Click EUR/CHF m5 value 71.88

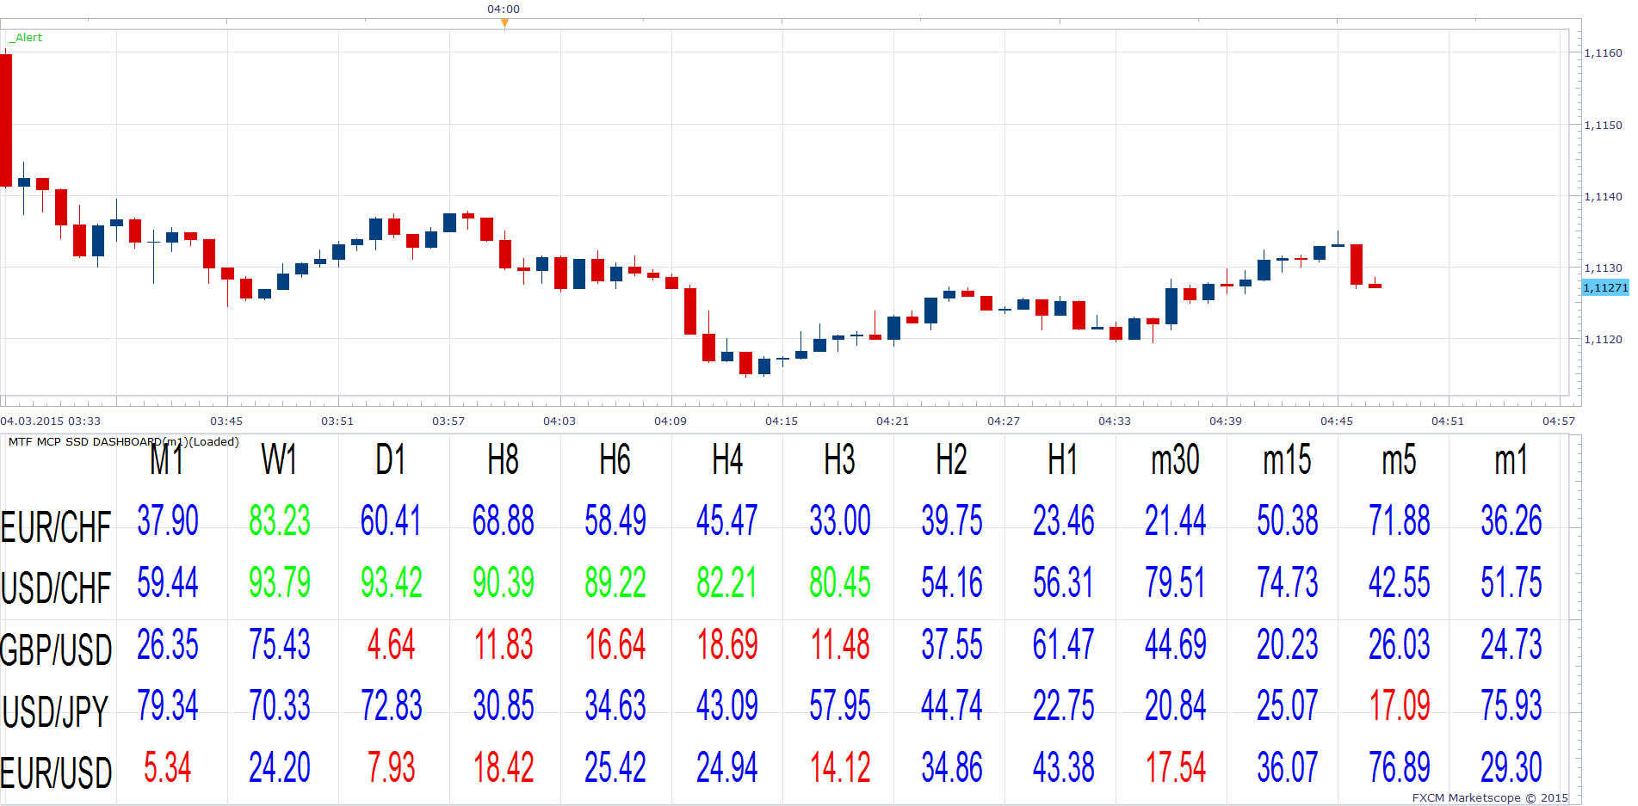click(x=1400, y=521)
